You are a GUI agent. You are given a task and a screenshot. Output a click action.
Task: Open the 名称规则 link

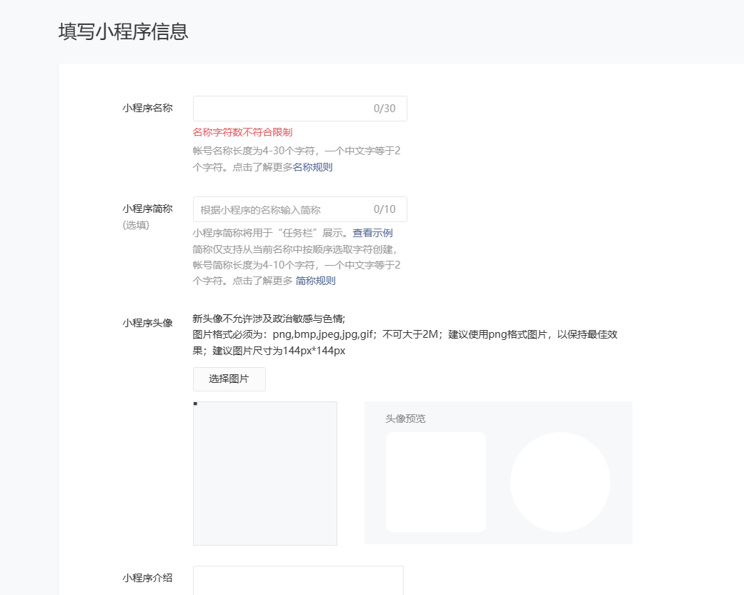pos(312,167)
